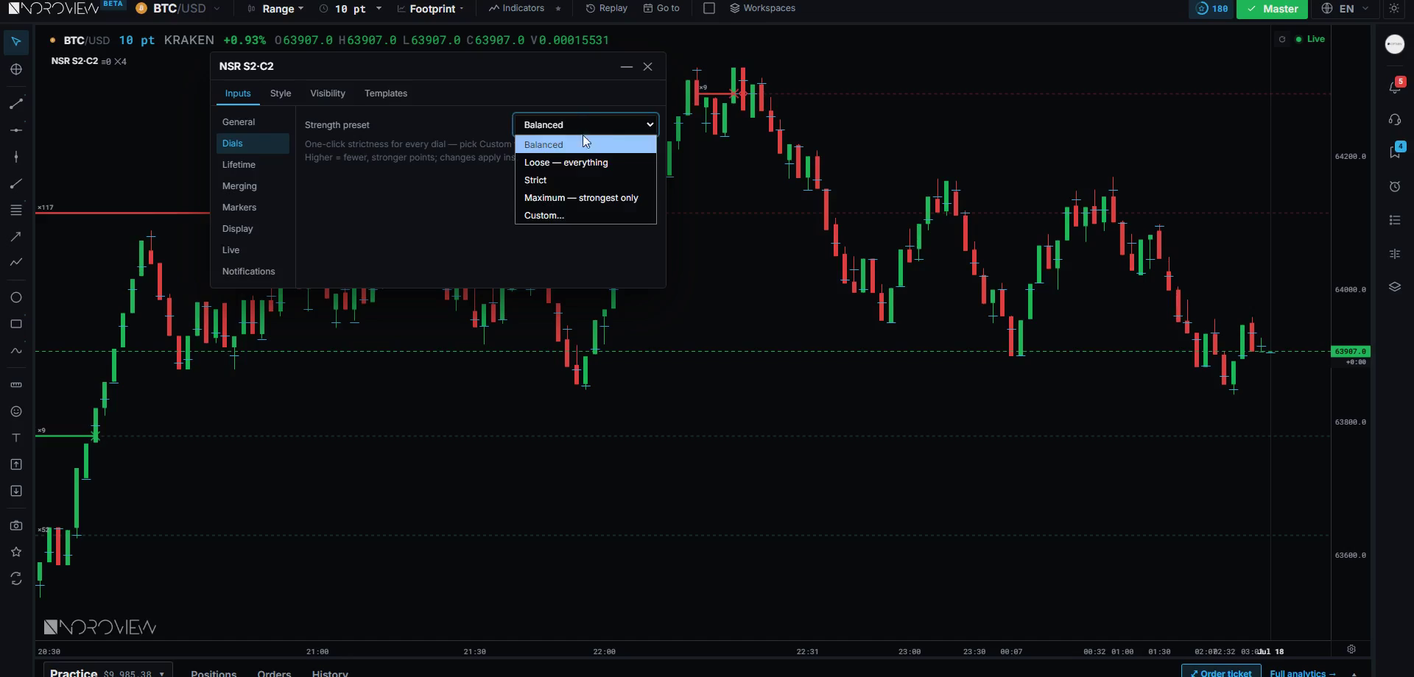This screenshot has width=1414, height=677.
Task: Click the Replay button
Action: pos(607,9)
